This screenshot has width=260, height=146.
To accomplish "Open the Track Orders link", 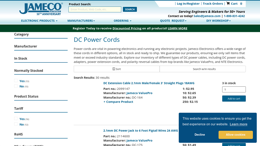I will (x=213, y=4).
